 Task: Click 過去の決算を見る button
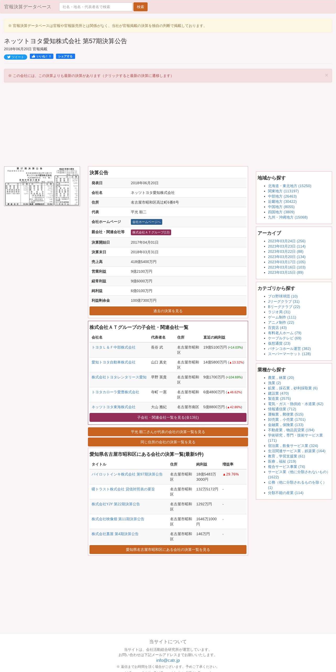pos(168,311)
